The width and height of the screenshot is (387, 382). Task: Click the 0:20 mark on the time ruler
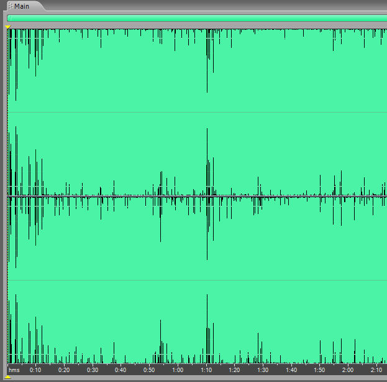point(64,370)
